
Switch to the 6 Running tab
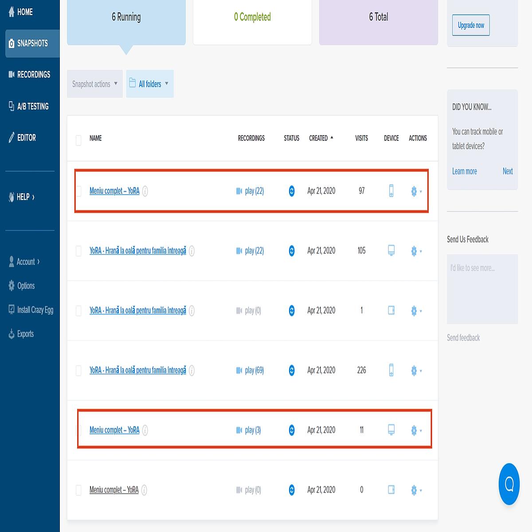[x=126, y=22]
